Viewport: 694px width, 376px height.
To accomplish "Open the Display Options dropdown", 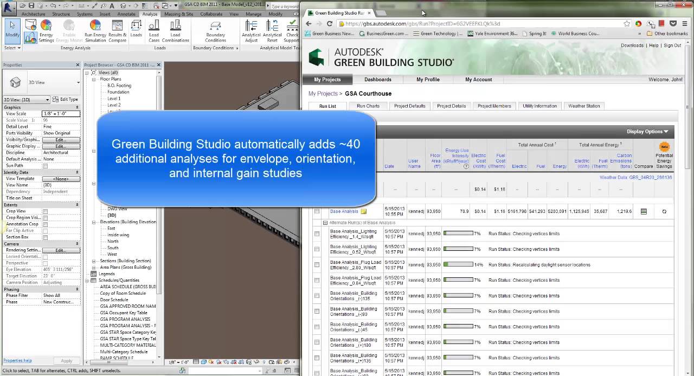I will (x=648, y=131).
